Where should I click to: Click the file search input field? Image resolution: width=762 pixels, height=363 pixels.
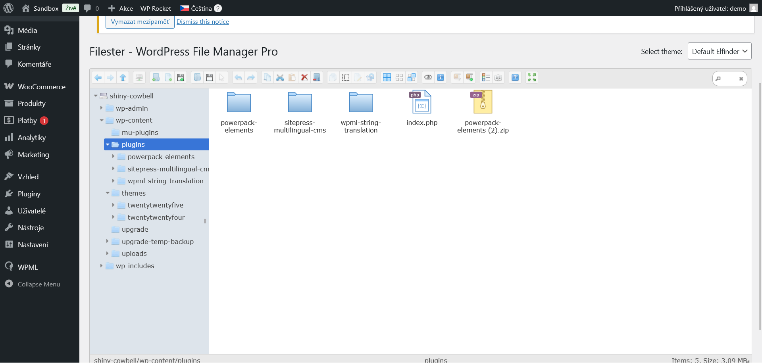pos(729,79)
